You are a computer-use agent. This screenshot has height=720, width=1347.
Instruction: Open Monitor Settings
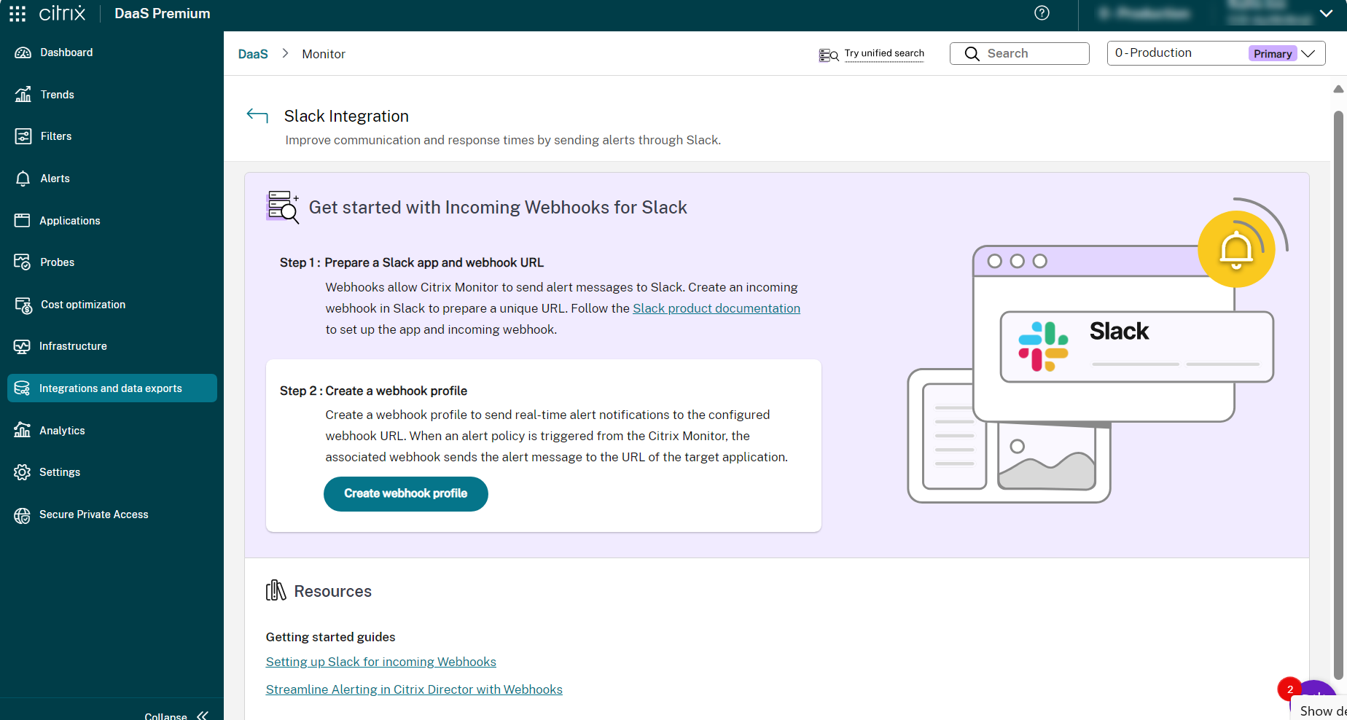pos(60,471)
